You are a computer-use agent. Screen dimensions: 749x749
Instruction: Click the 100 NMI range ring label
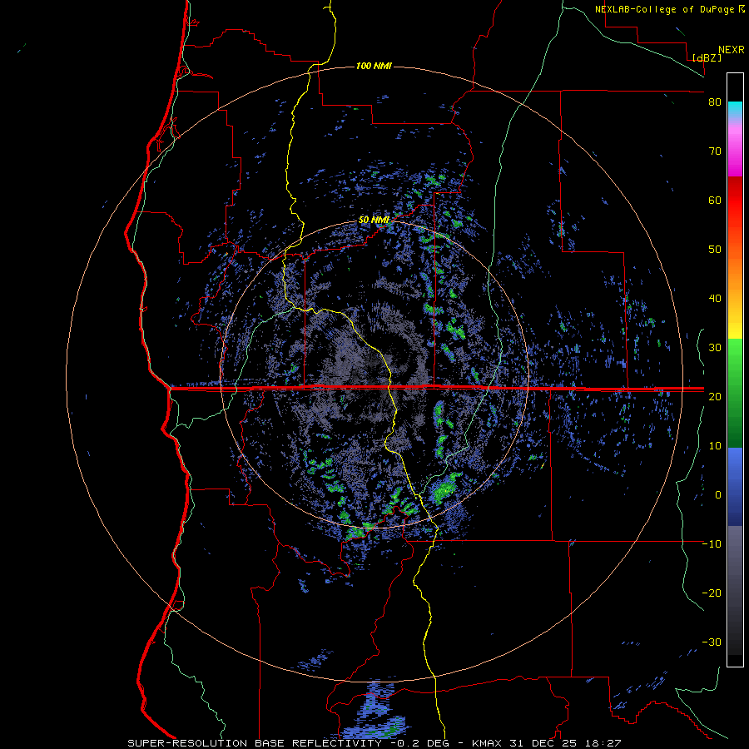tap(374, 66)
